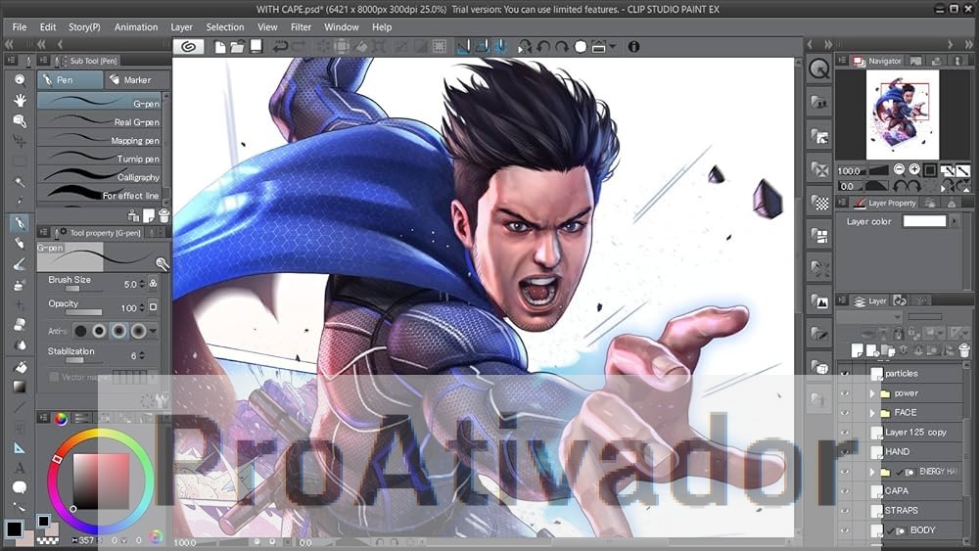979x551 pixels.
Task: Open color wheel tab icon
Action: click(x=61, y=418)
